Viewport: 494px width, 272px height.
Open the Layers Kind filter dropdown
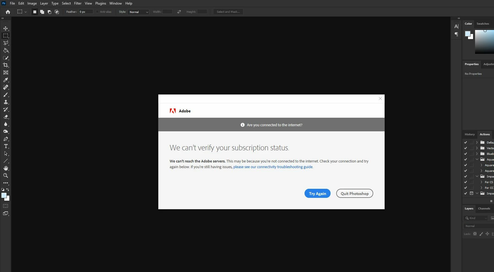476,218
